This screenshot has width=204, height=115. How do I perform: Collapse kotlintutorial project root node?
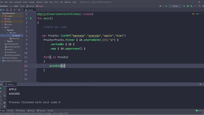(x=1, y=13)
